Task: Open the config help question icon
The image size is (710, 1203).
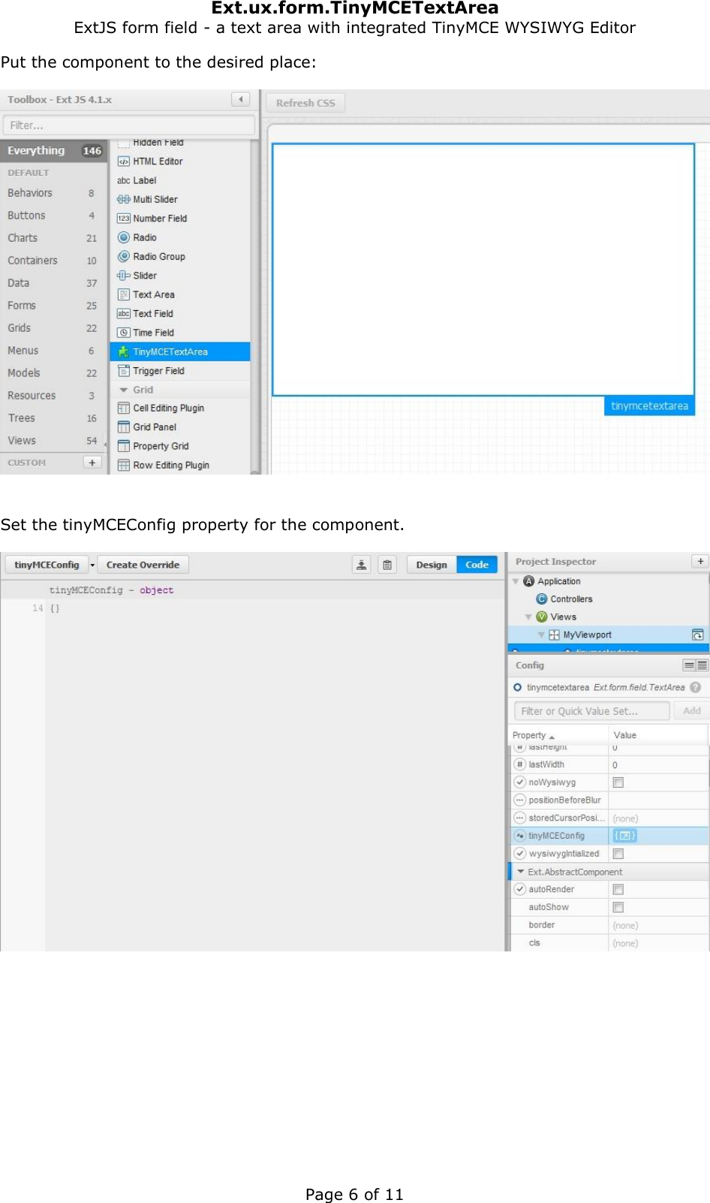Action: (696, 687)
